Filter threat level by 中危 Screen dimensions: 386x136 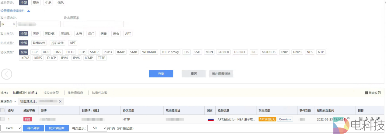(x=48, y=2)
